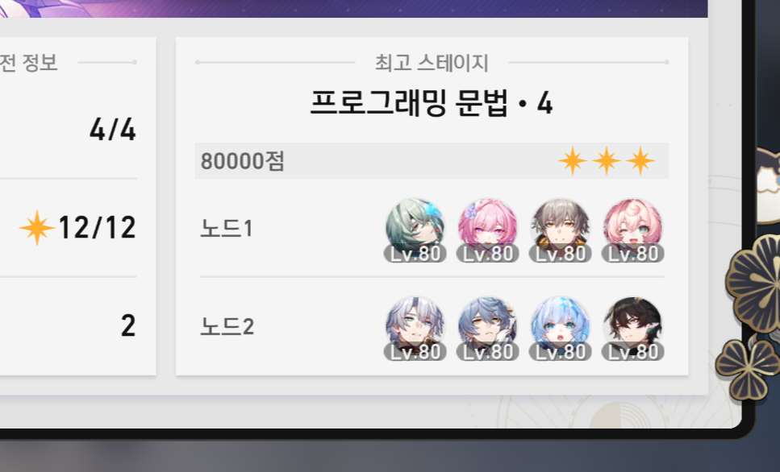Image resolution: width=780 pixels, height=472 pixels.
Task: Click the number 2 statistic value
Action: [x=128, y=326]
